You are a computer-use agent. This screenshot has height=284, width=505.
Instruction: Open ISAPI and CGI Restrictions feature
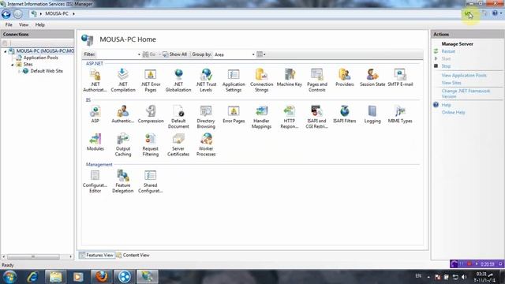tap(317, 118)
